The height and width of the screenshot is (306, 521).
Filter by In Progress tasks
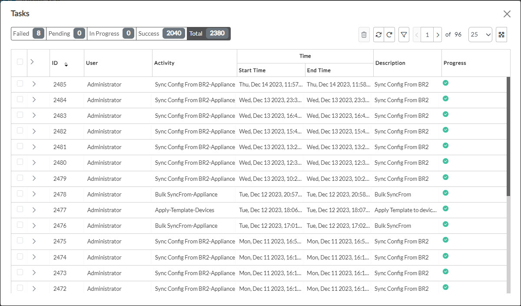[x=111, y=33]
